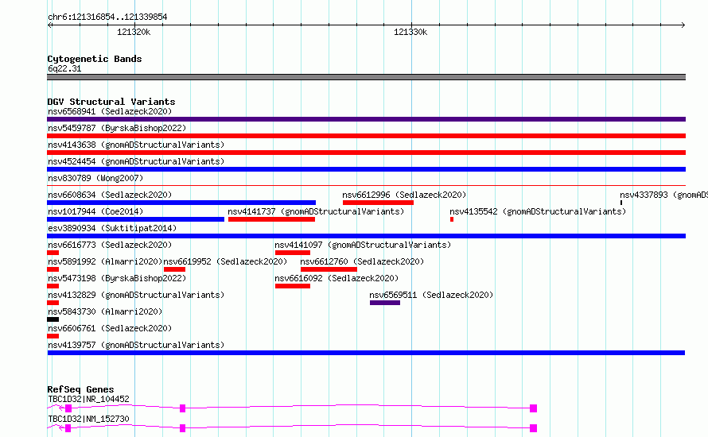Select the 6q22.31 band label
This screenshot has width=708, height=437.
point(64,68)
